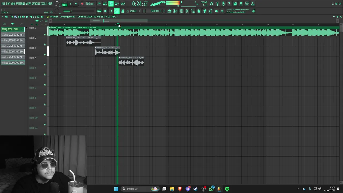
Task: Click the plus button beside Pattern 1
Action: click(164, 11)
